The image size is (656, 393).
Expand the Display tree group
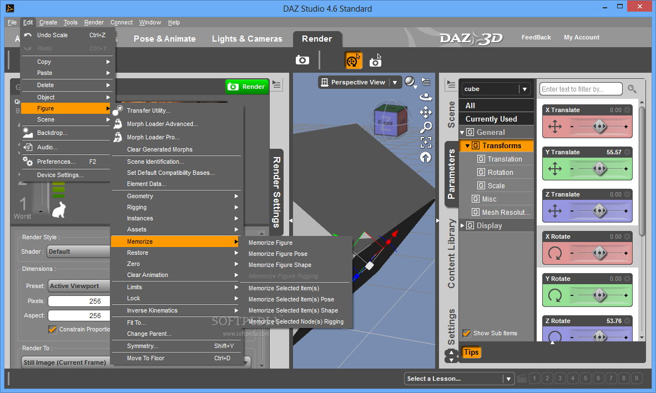point(462,225)
